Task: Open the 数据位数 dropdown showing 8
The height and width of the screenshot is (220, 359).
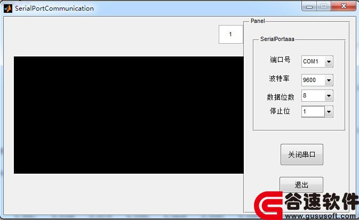Action: [x=317, y=95]
